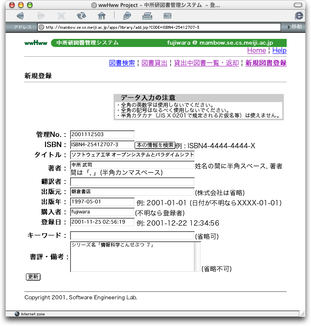Click the データ入力の注意 notice heading
The image size is (311, 326).
(148, 98)
